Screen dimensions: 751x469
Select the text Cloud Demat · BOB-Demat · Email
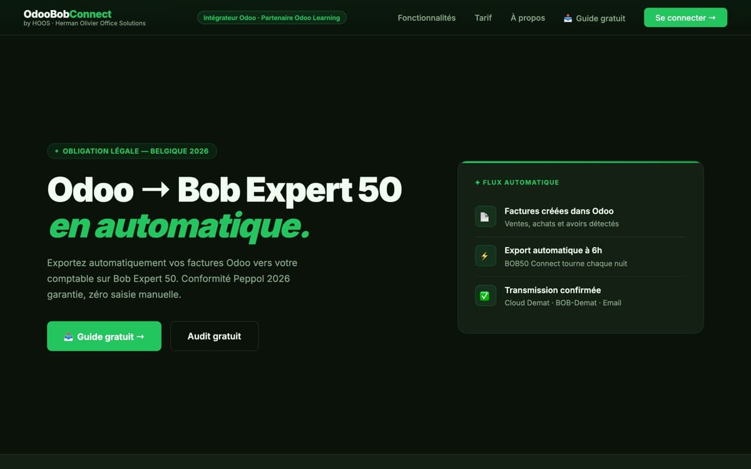coord(563,303)
